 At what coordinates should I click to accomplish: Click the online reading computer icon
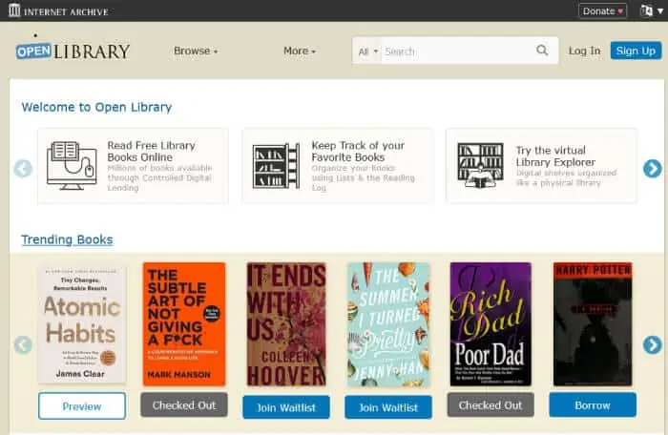72,166
